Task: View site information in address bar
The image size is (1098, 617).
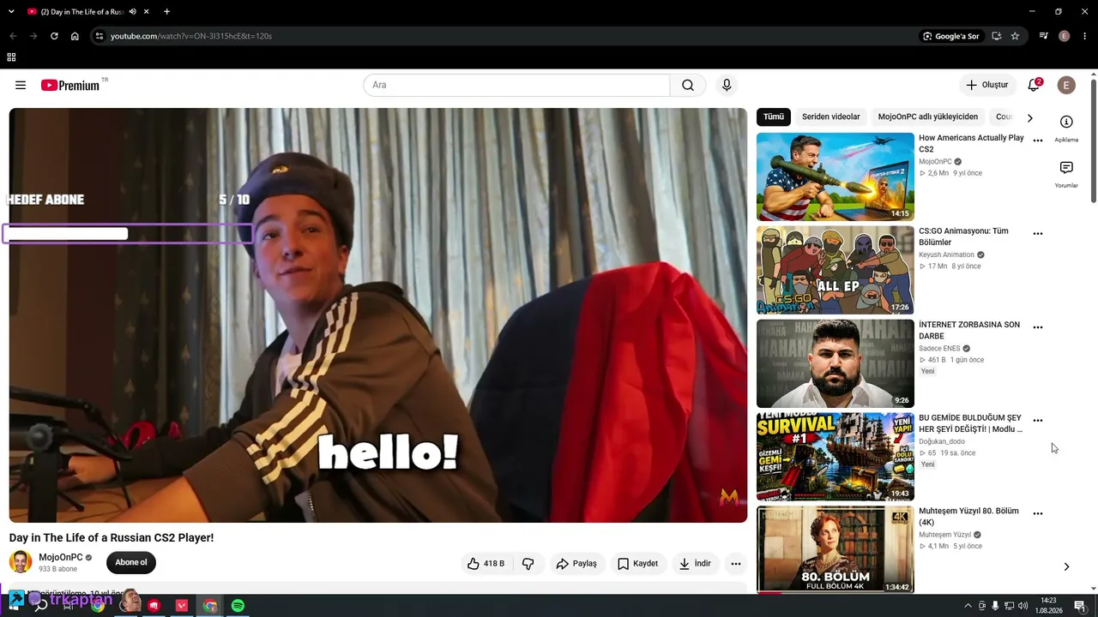Action: click(x=100, y=36)
